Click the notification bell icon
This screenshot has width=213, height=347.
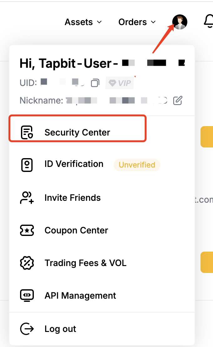pyautogui.click(x=209, y=22)
